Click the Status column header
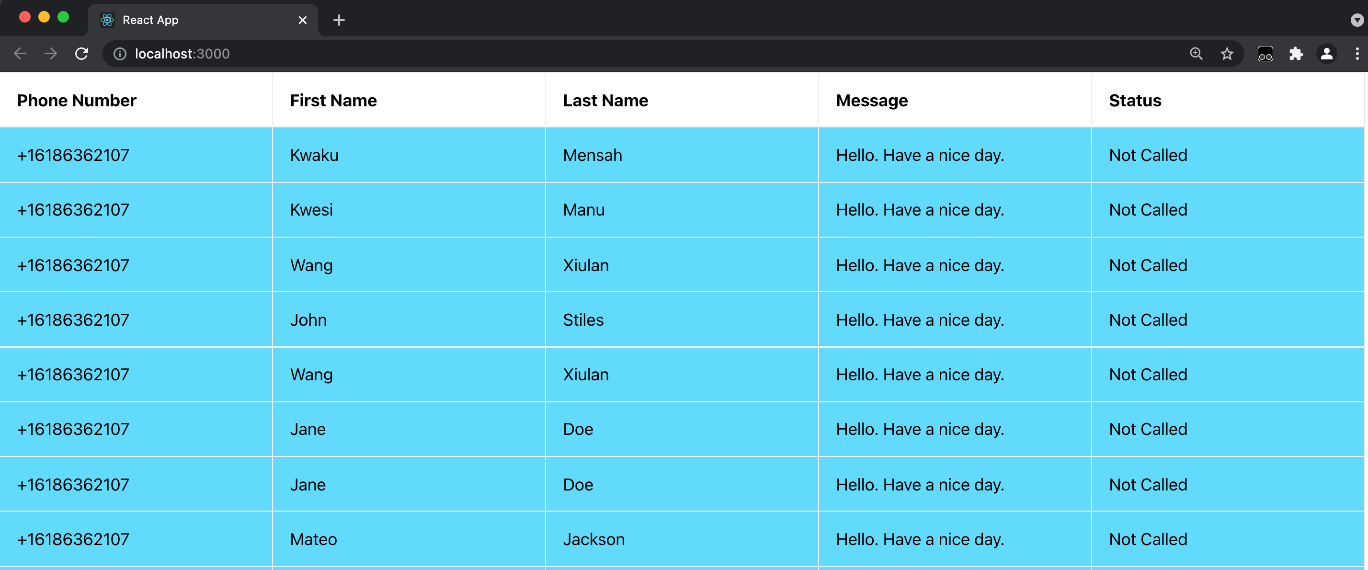The height and width of the screenshot is (570, 1368). (x=1135, y=101)
